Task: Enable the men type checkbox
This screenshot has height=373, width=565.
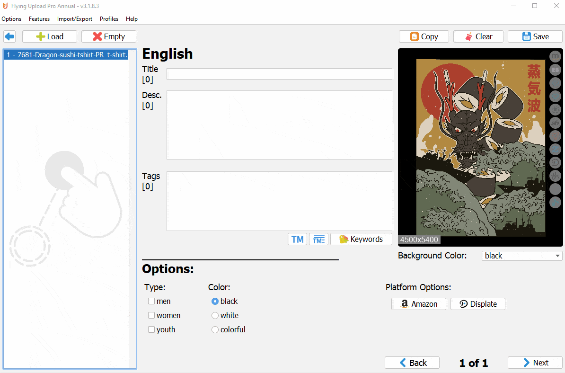Action: tap(151, 301)
